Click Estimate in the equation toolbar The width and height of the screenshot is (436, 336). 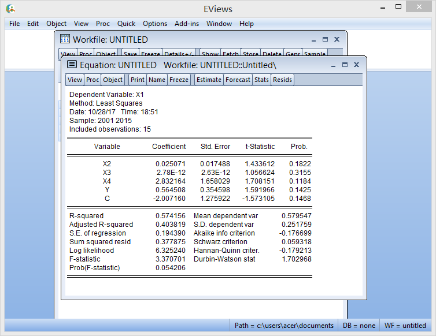[x=209, y=80]
